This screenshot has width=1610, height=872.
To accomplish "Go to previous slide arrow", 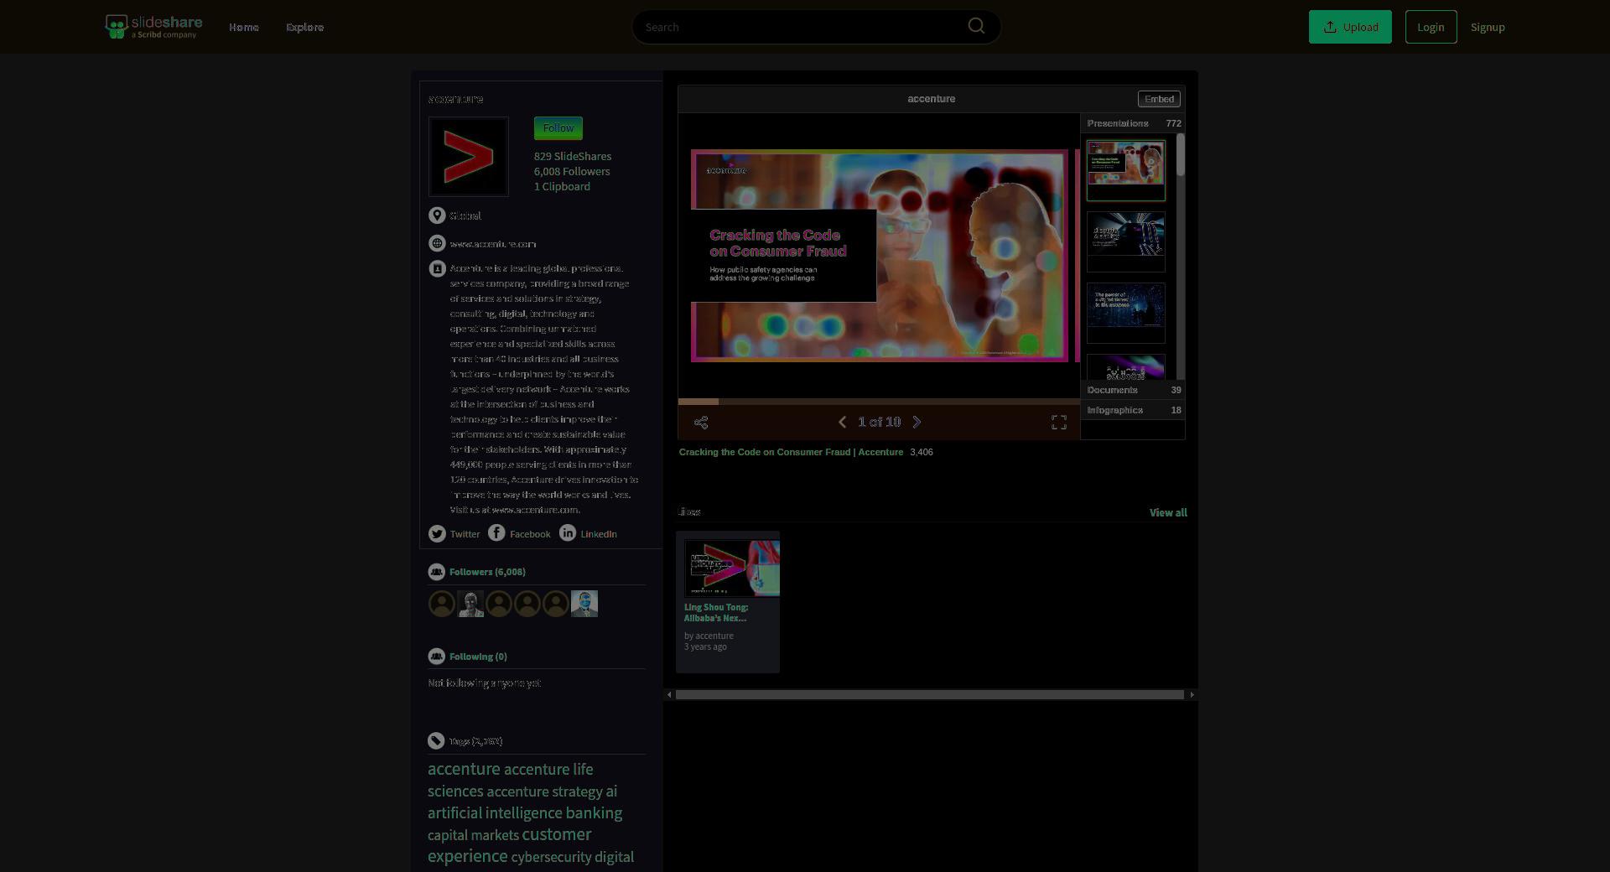I will 842,423.
